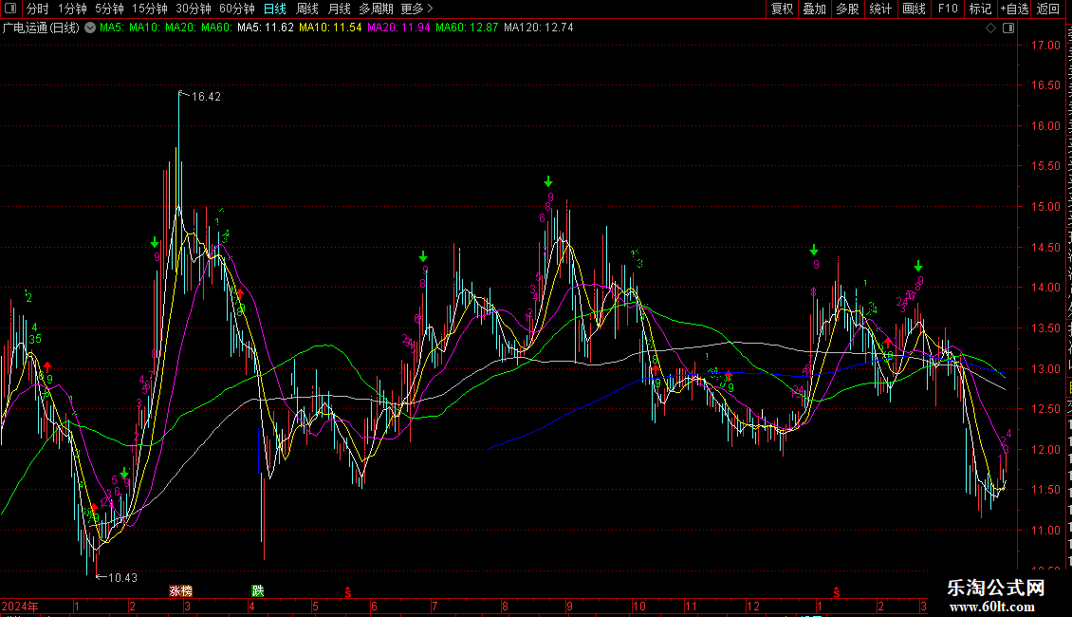Open the 统计 statistics tool

879,9
